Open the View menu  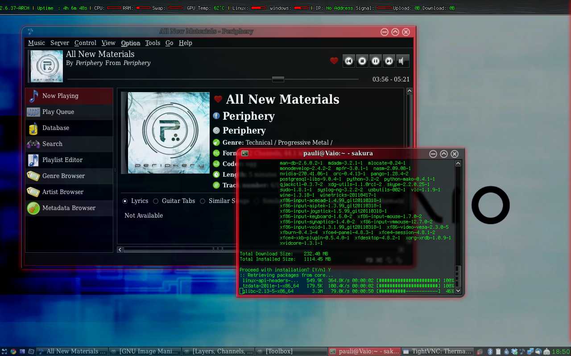108,43
